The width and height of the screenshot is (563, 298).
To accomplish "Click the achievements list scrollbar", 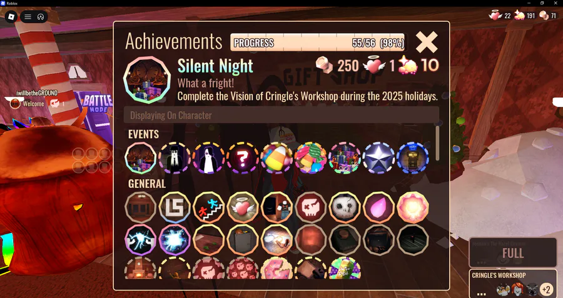I will click(437, 143).
